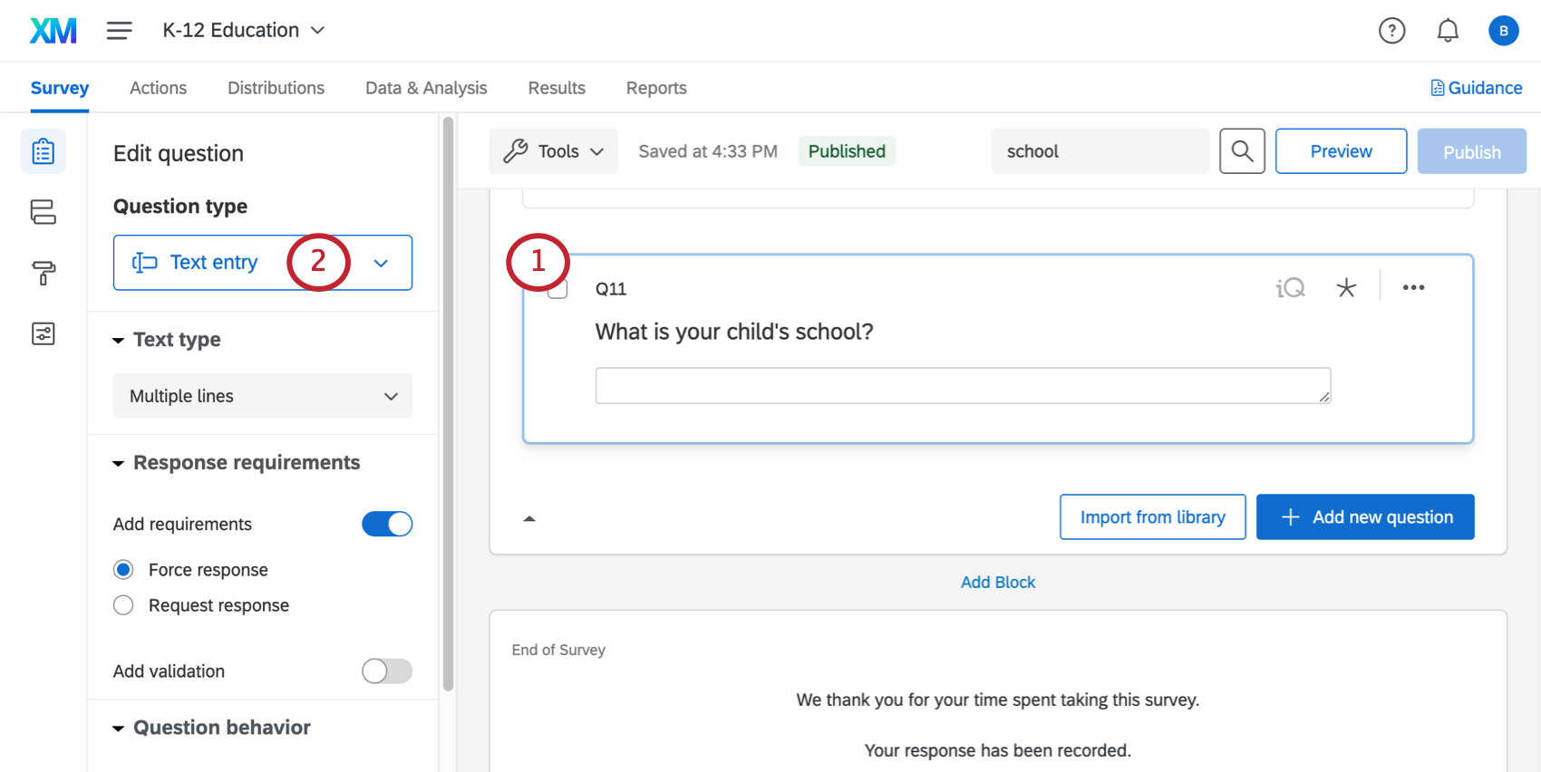
Task: Click the search magnifier icon
Action: pos(1242,151)
